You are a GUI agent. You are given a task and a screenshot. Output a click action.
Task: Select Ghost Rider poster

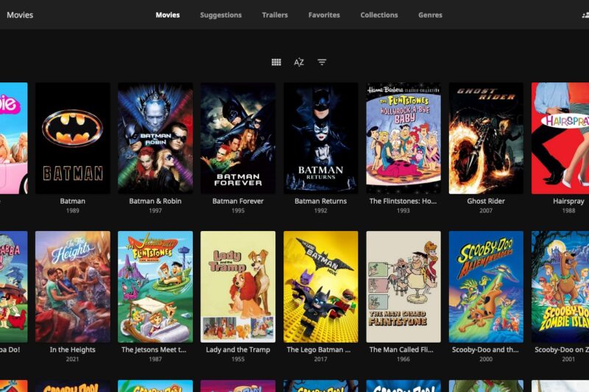pyautogui.click(x=486, y=138)
